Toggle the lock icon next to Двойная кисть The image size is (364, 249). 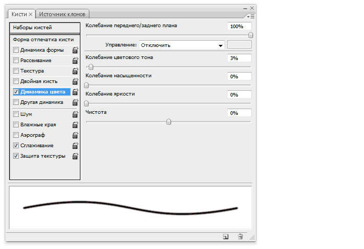(x=75, y=82)
